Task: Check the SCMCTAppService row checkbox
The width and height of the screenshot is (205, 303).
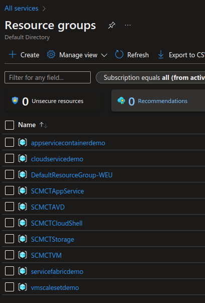Action: pyautogui.click(x=10, y=190)
